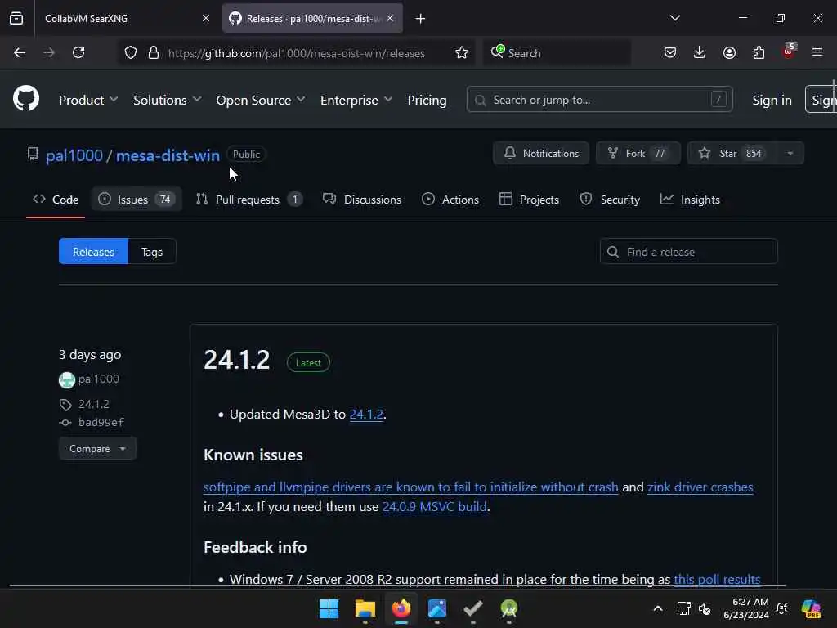The width and height of the screenshot is (837, 628).
Task: Click the Firefox taskbar icon
Action: [x=401, y=608]
